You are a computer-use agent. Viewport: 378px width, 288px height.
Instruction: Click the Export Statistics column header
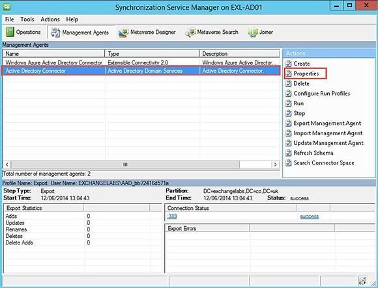[x=44, y=208]
